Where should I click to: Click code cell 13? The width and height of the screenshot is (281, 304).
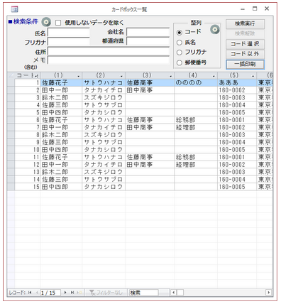click(28, 172)
